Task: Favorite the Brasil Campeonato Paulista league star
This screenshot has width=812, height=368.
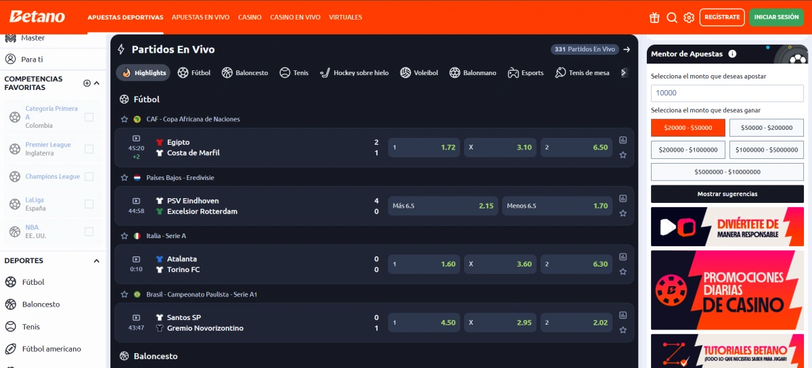Action: pyautogui.click(x=124, y=294)
